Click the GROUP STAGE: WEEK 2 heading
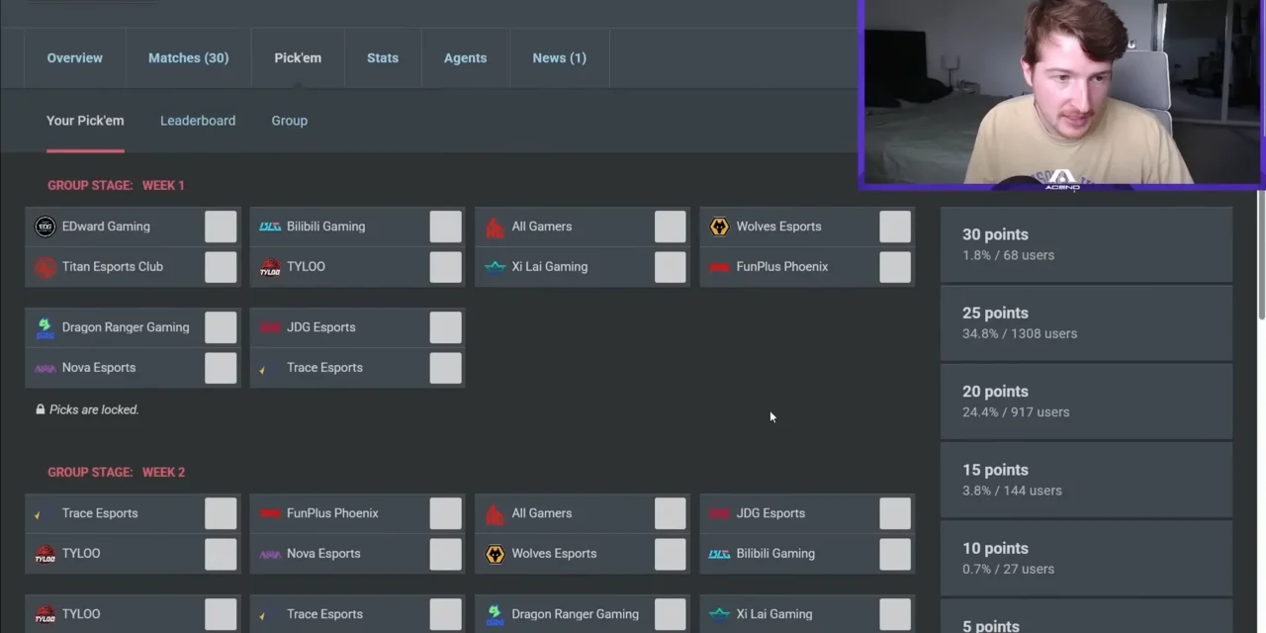The height and width of the screenshot is (633, 1266). click(x=116, y=472)
